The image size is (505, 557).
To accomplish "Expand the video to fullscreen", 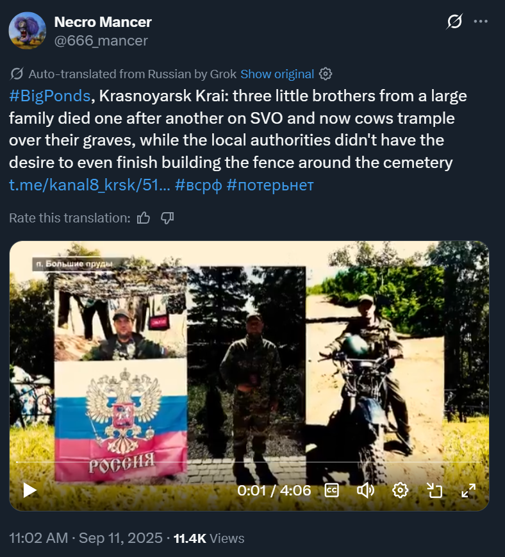I will tap(468, 490).
